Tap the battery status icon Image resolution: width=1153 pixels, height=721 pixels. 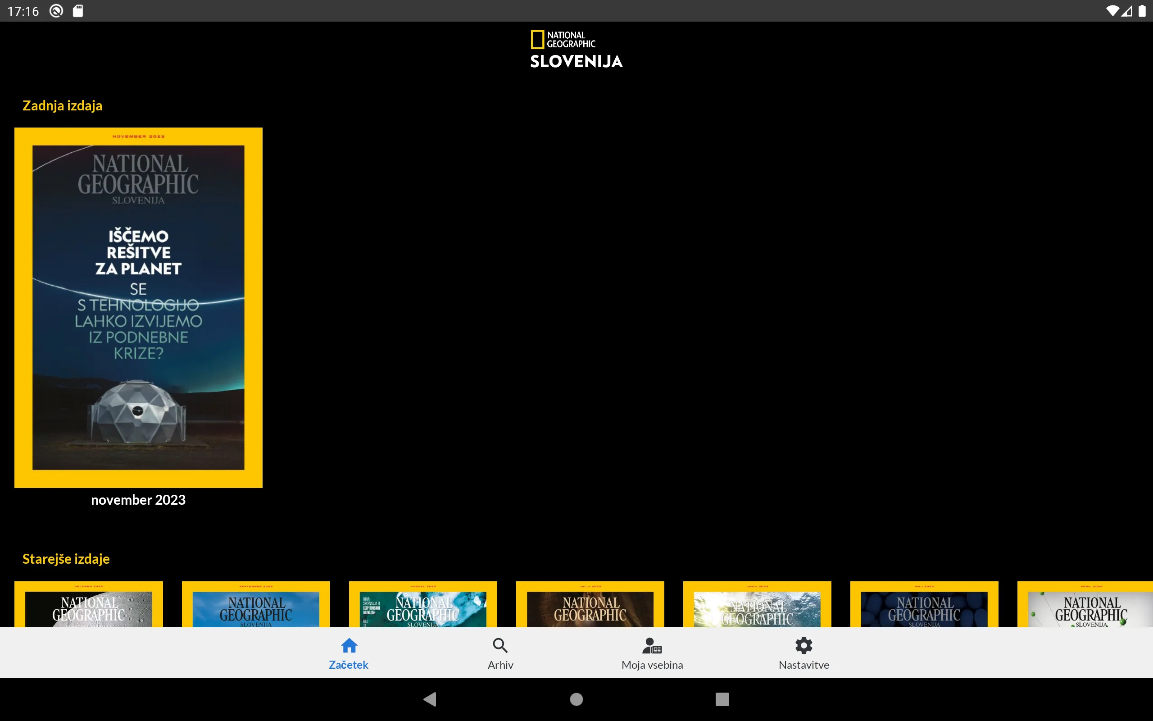pos(1142,11)
